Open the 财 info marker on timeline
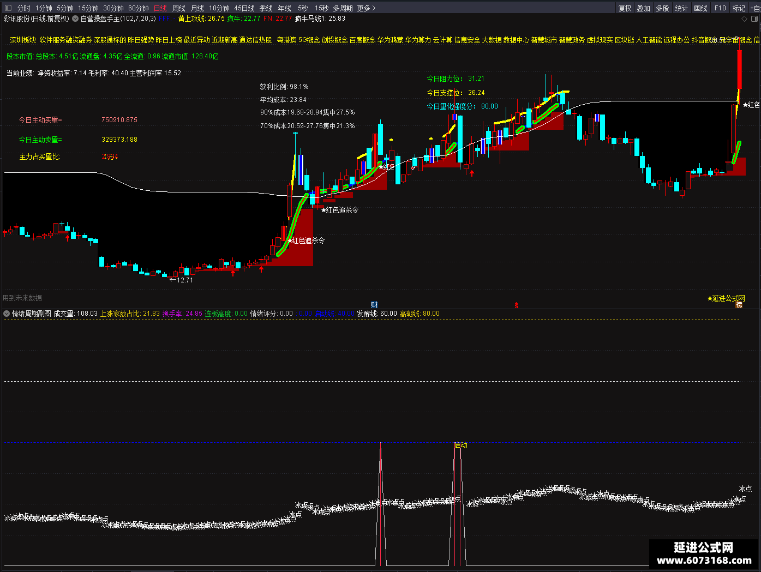The width and height of the screenshot is (761, 572). (374, 305)
